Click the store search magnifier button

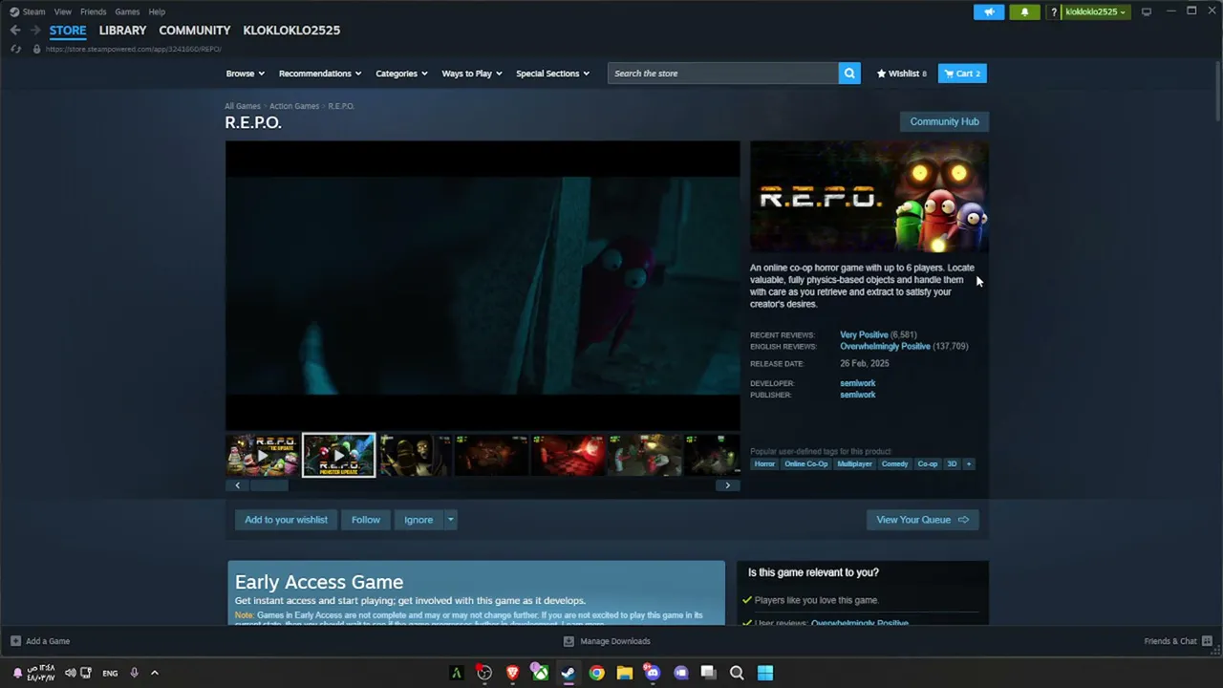[848, 74]
